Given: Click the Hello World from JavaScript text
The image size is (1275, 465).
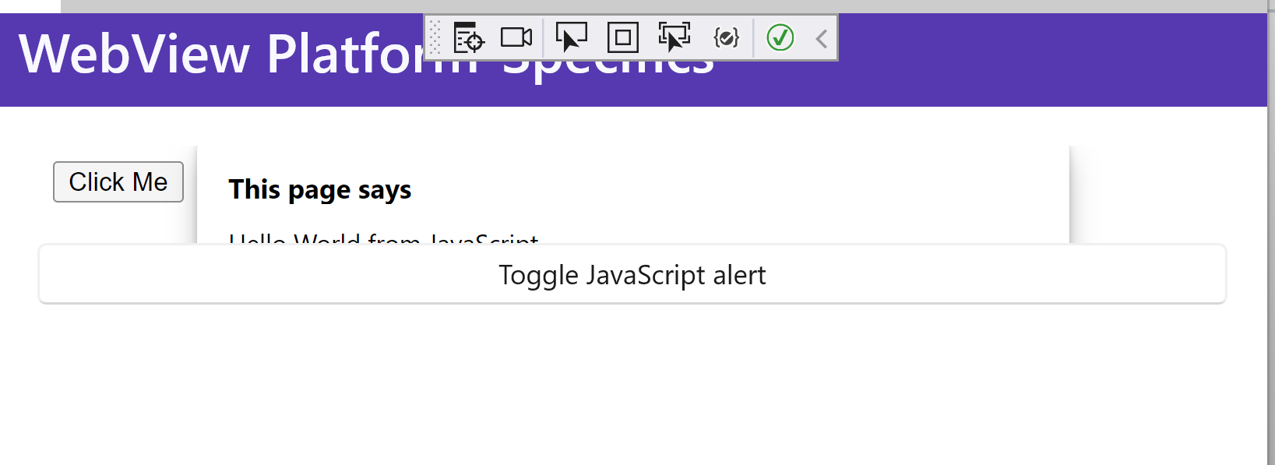Looking at the screenshot, I should pos(383,240).
